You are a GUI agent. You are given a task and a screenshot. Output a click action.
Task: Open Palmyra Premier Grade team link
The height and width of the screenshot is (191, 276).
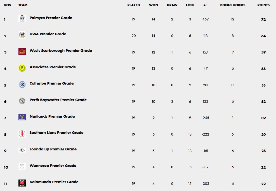click(51, 18)
